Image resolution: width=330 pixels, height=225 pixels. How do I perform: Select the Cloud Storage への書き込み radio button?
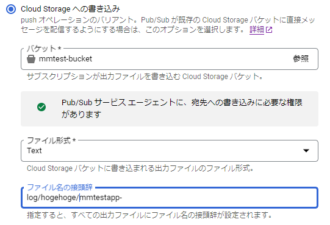point(11,9)
